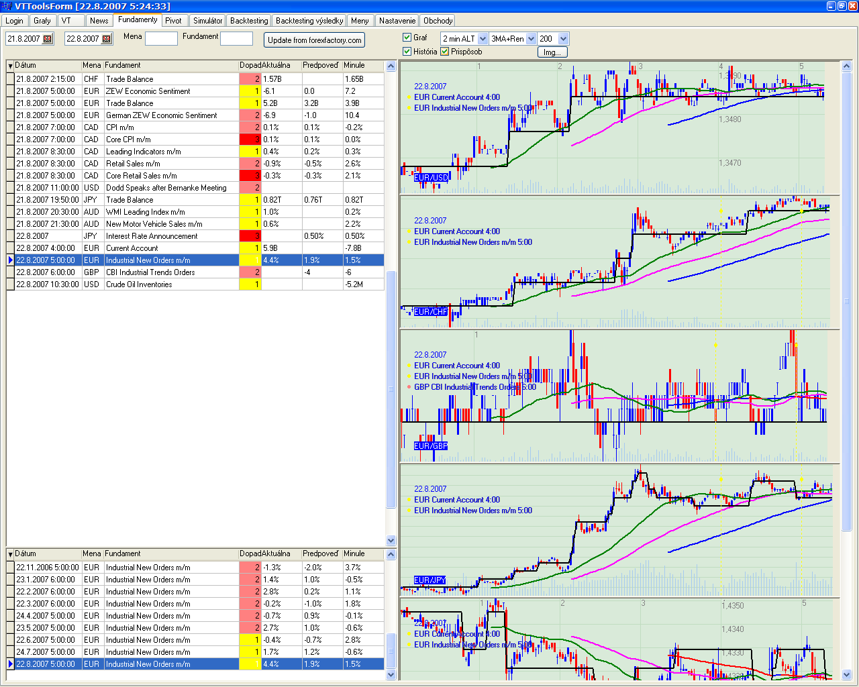The height and width of the screenshot is (687, 859).
Task: Click the charts panel vertical scrollbar thumb
Action: pos(846,301)
